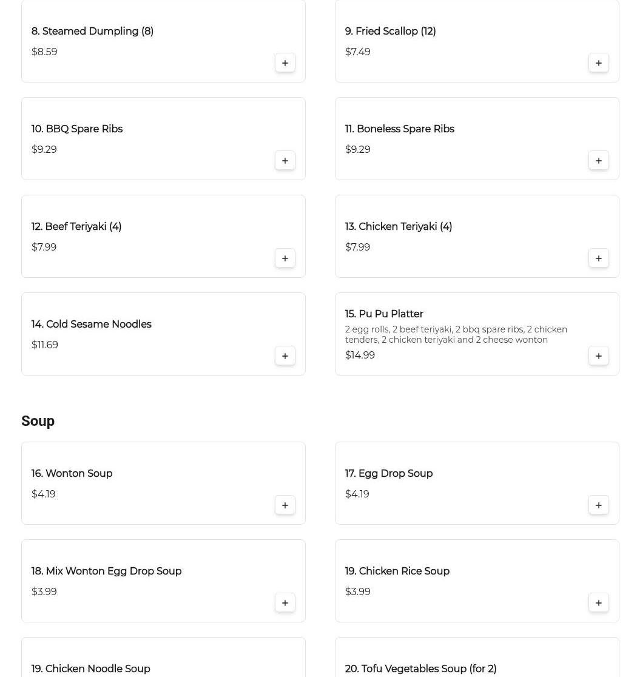Add Egg Drop Soup to cart

point(599,505)
